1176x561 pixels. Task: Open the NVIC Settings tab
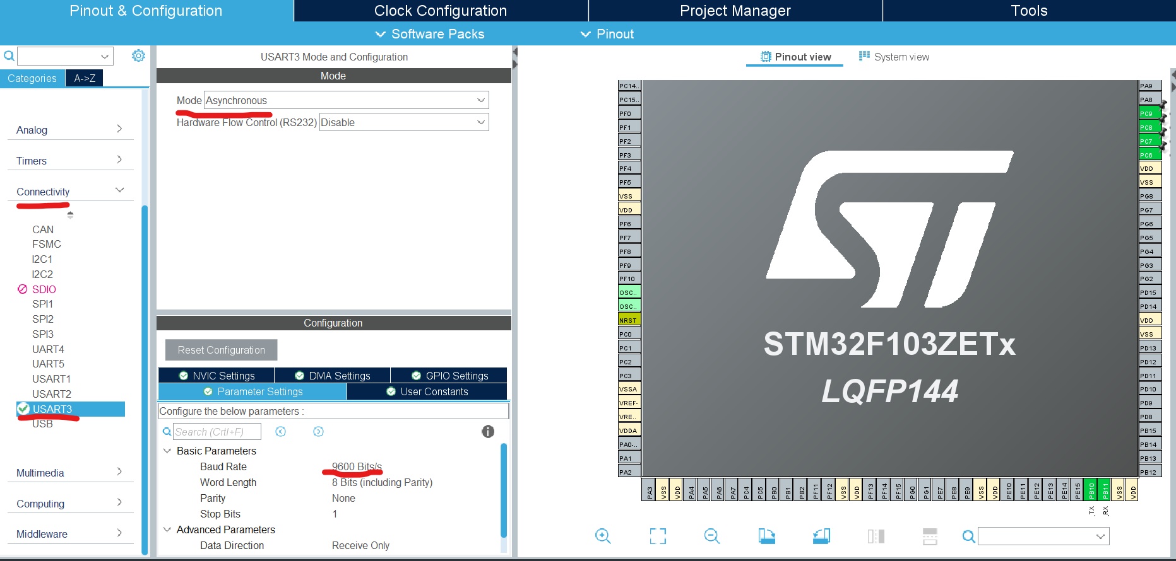(217, 375)
